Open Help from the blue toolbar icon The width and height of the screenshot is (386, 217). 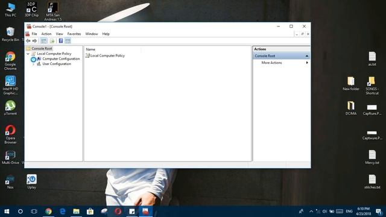[x=60, y=41]
